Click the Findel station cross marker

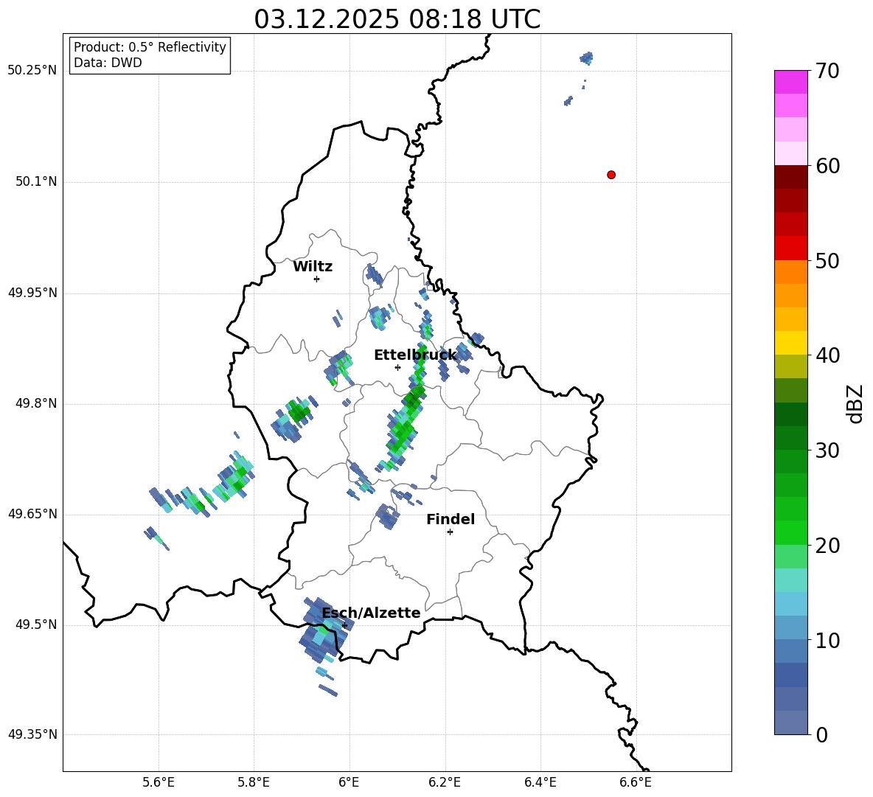coord(450,532)
